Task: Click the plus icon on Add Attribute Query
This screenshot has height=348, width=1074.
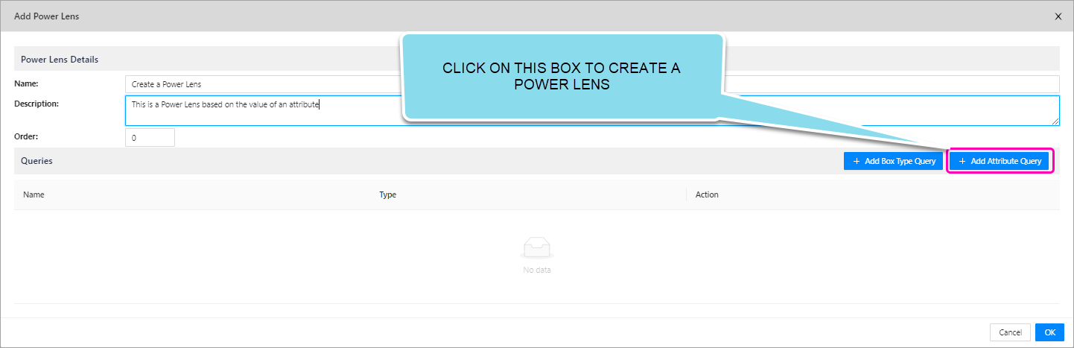Action: coord(962,161)
